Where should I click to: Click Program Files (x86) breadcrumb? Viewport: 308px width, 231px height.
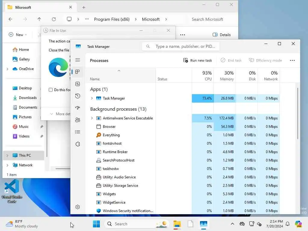[x=112, y=20]
